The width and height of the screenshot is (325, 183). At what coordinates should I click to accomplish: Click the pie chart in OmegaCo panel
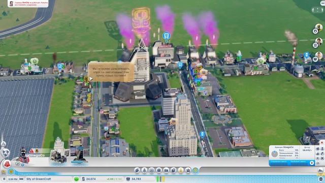(x=275, y=154)
